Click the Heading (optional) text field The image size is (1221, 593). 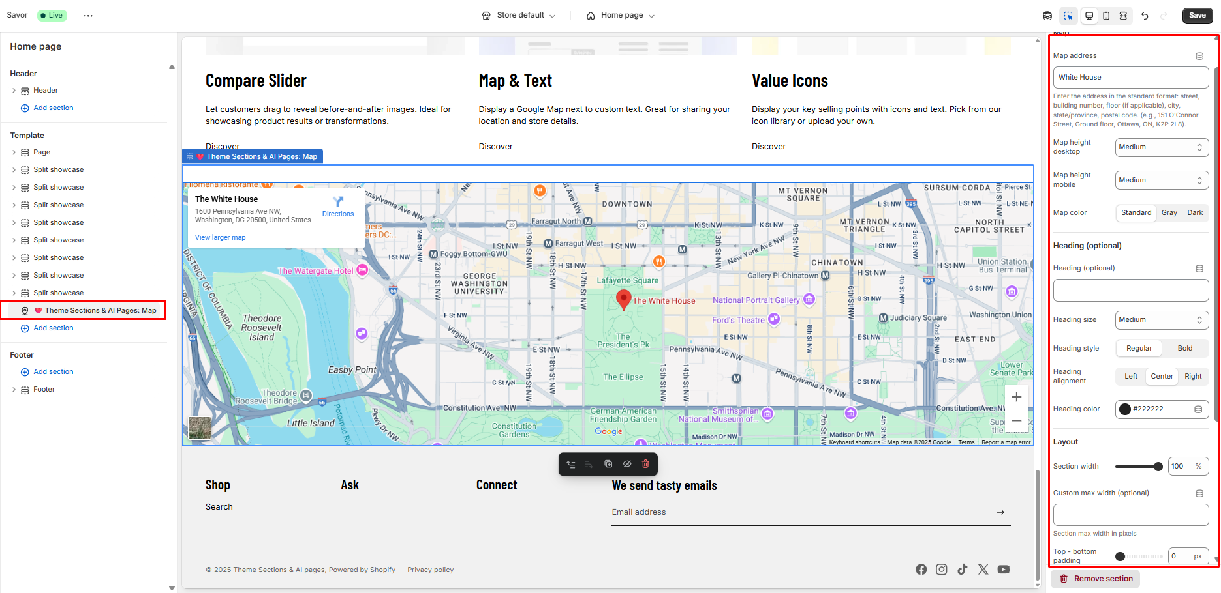pyautogui.click(x=1131, y=291)
